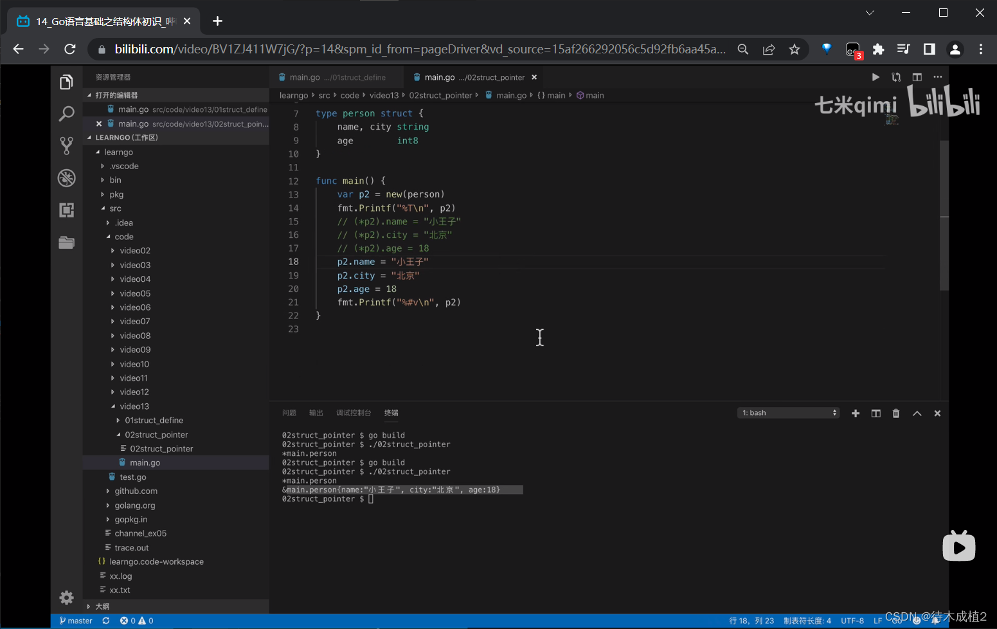Switch to the 01struct_define main.go tab
The width and height of the screenshot is (997, 629).
pos(337,77)
